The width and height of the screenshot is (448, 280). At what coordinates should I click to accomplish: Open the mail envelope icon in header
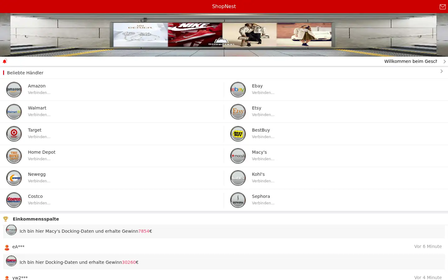click(442, 7)
